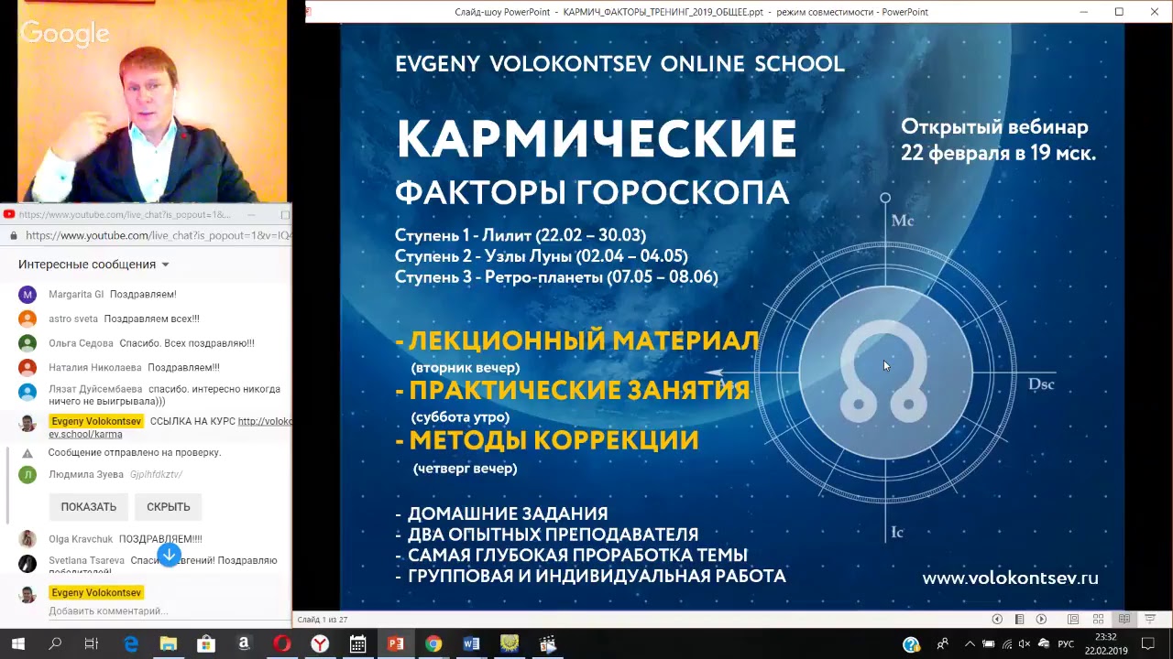
Task: Click Margarita GI purple avatar
Action: (x=27, y=295)
